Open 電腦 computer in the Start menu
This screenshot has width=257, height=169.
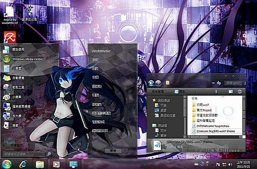[96, 95]
